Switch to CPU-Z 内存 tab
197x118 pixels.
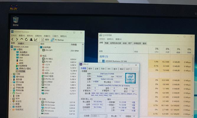click(103, 69)
